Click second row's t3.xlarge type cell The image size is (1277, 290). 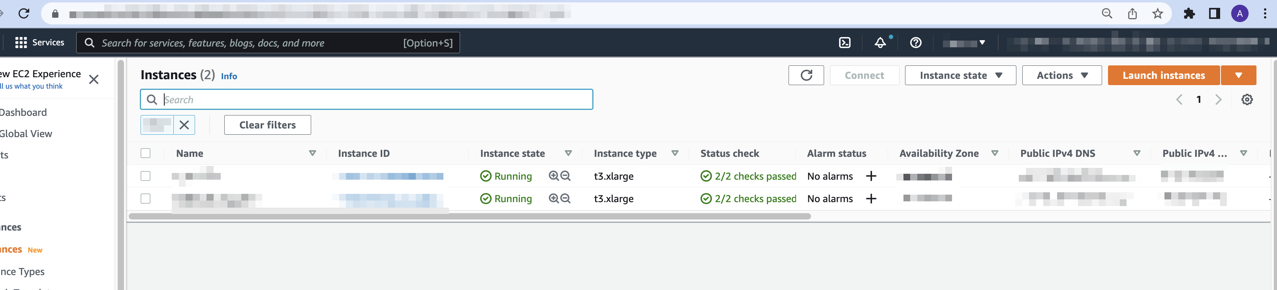(x=614, y=199)
